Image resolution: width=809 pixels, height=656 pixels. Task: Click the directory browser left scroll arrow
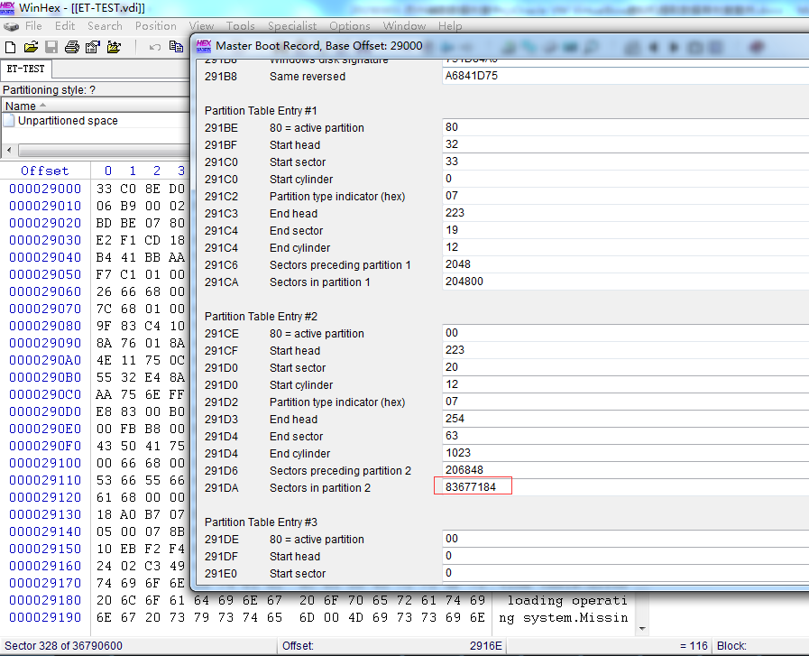click(x=9, y=150)
